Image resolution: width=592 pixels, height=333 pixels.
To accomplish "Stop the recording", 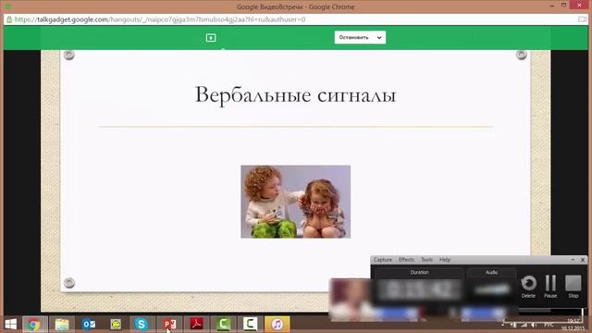I will point(573,287).
